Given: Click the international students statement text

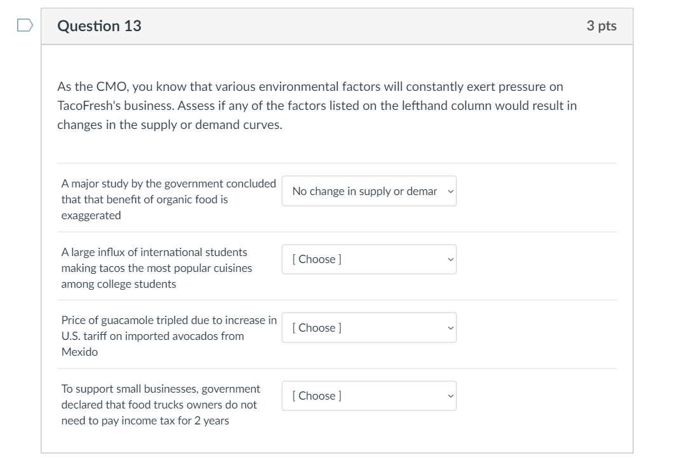Looking at the screenshot, I should click(x=156, y=268).
